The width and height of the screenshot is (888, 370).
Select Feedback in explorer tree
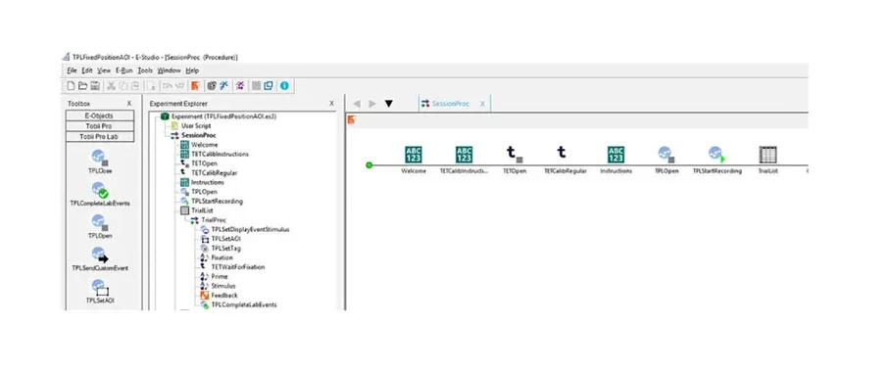pos(219,296)
